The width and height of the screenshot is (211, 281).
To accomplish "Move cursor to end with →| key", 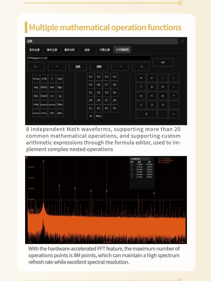I will tap(141, 67).
